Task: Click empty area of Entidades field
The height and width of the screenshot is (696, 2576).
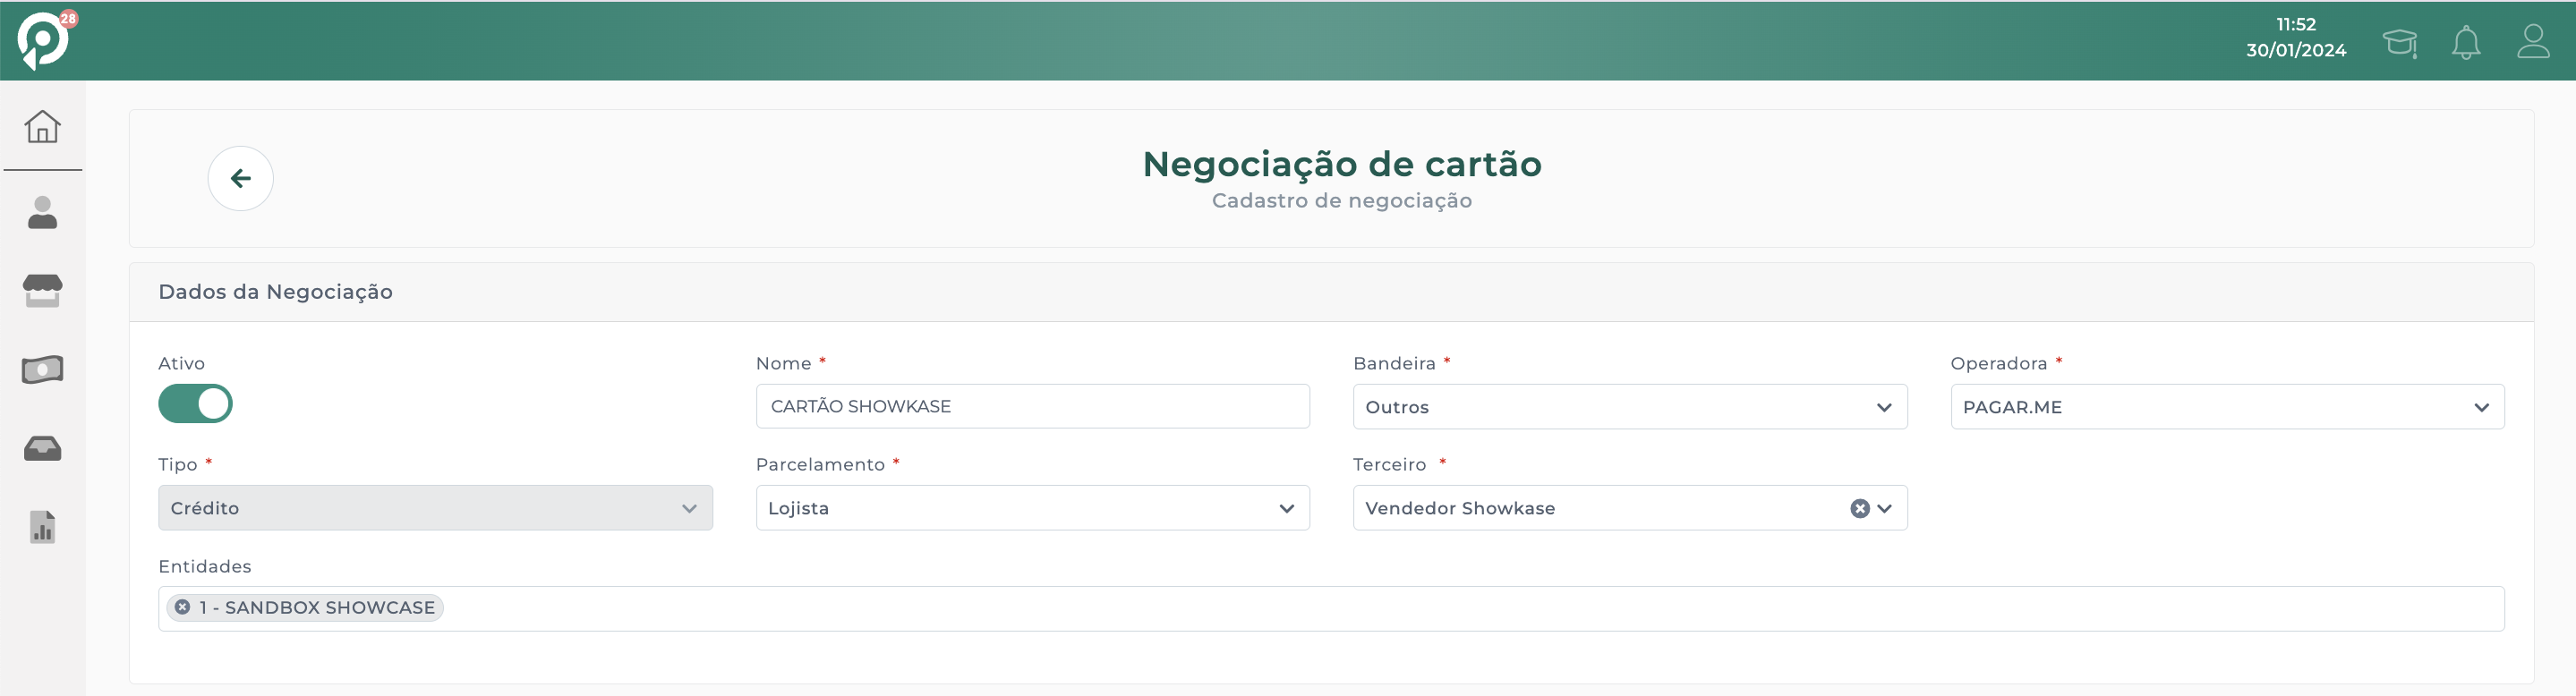Action: click(1400, 608)
